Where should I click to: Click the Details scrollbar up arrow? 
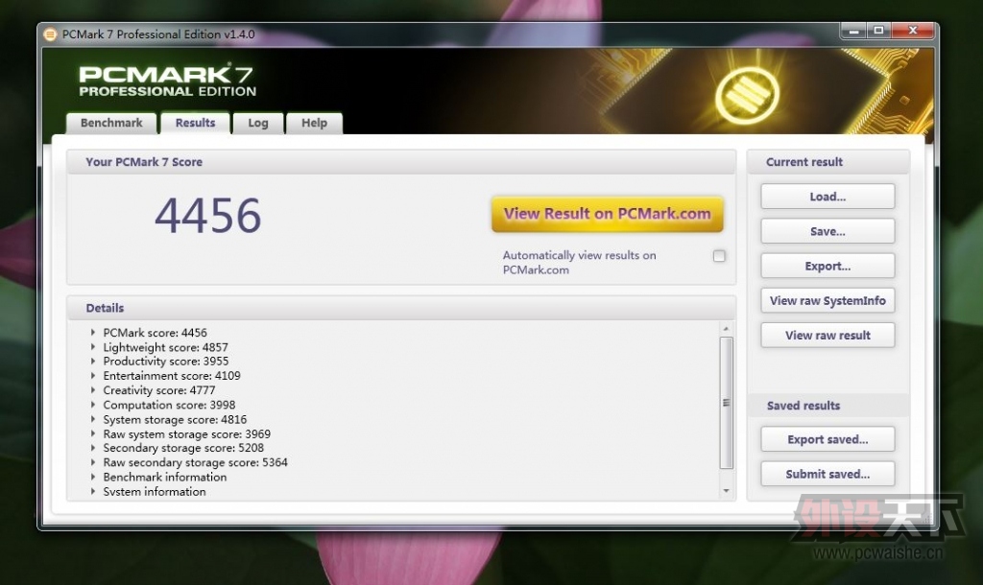pos(726,329)
